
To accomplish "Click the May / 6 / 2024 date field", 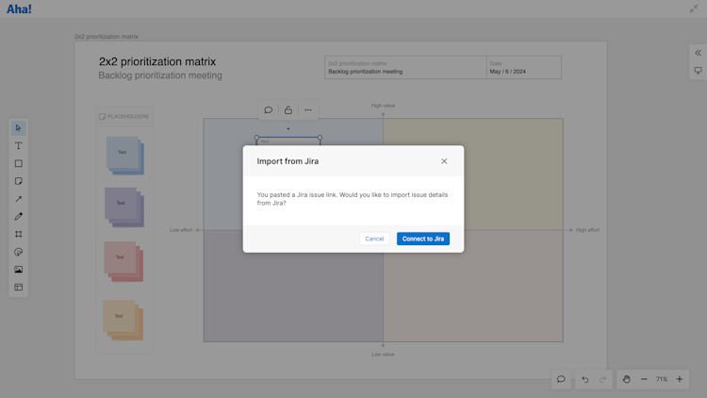I will tap(508, 72).
